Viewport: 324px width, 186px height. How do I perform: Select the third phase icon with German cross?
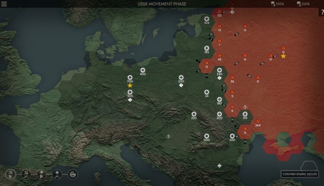41,174
